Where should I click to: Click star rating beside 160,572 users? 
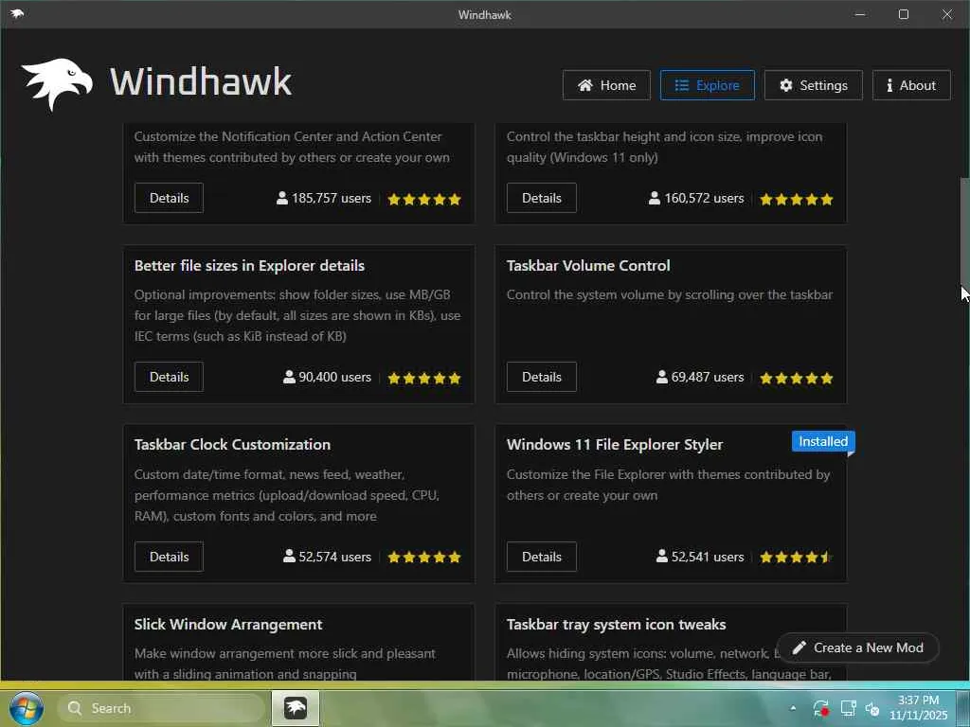point(797,199)
